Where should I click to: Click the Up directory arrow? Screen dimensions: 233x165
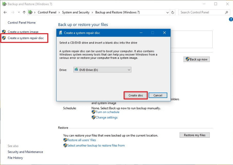pyautogui.click(x=24, y=13)
